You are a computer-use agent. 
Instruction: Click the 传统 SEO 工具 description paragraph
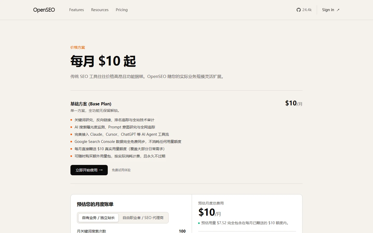148,77
